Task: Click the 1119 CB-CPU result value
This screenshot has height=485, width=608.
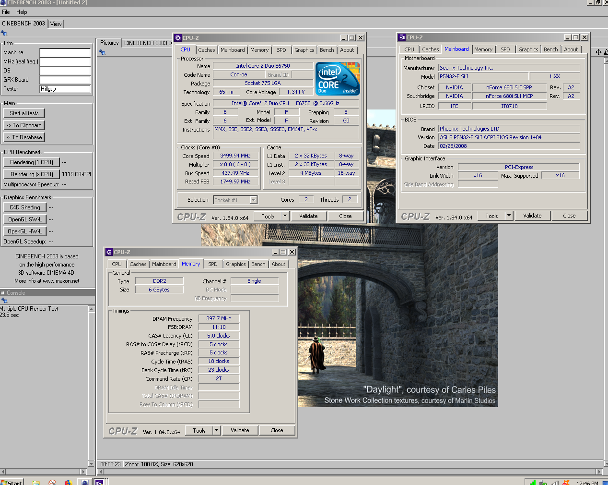Action: pyautogui.click(x=76, y=174)
